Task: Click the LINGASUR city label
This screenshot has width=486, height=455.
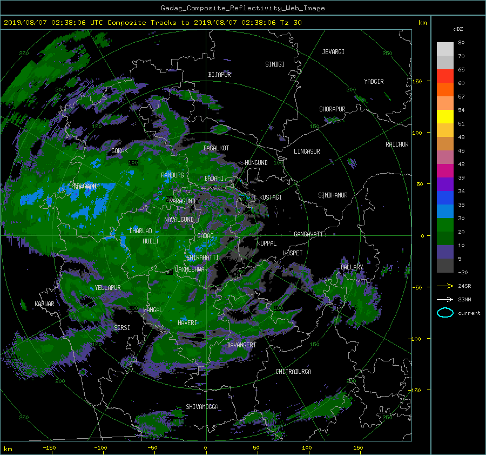Action: pyautogui.click(x=307, y=151)
